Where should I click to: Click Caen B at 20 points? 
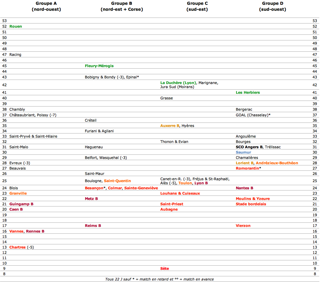click(x=16, y=209)
